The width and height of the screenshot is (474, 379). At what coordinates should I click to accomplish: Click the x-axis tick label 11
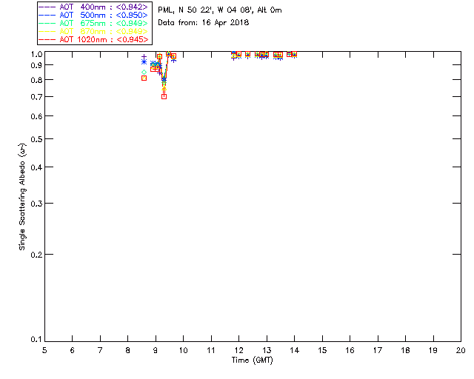coord(211,350)
